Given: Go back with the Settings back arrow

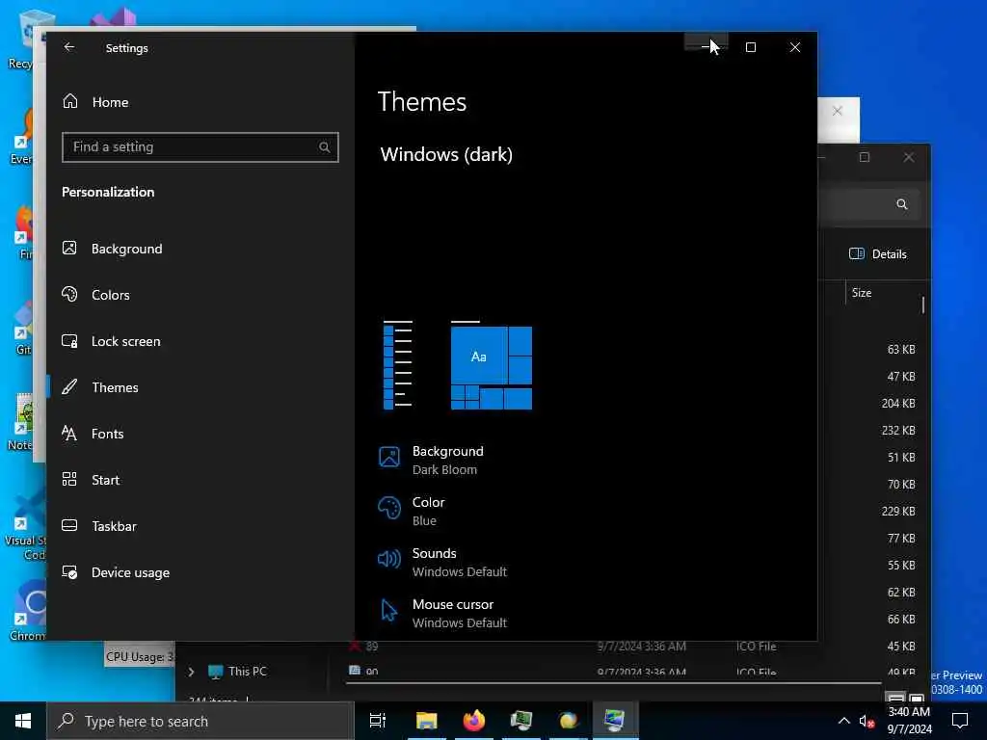Looking at the screenshot, I should click(x=69, y=47).
